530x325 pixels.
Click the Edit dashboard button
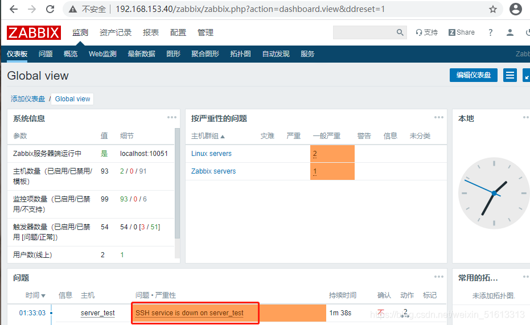pos(473,75)
